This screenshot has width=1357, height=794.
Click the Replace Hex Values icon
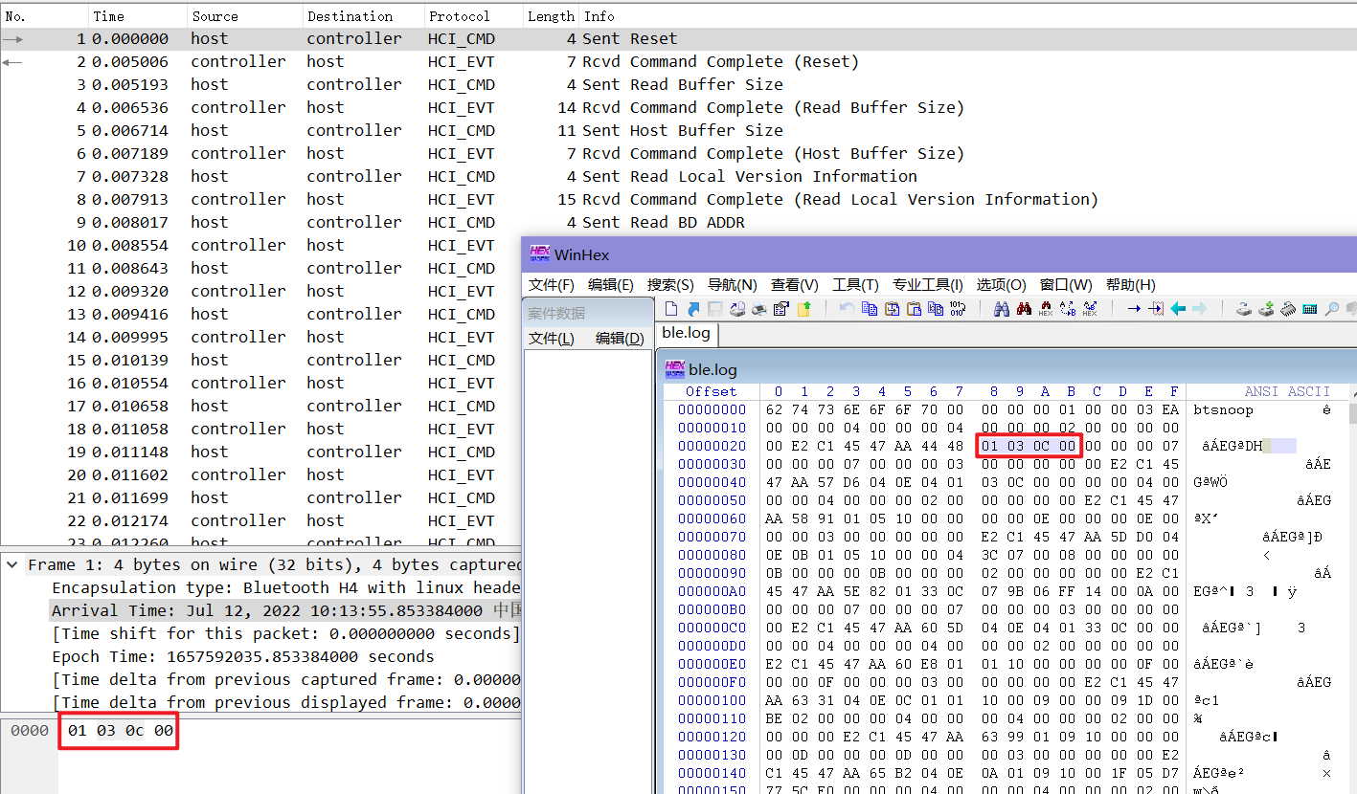point(1090,309)
